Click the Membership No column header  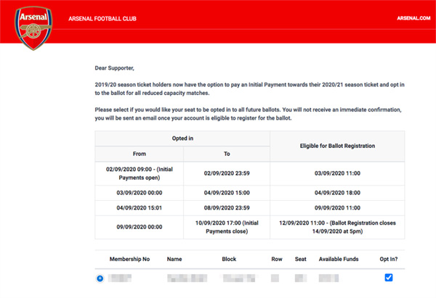pyautogui.click(x=129, y=259)
